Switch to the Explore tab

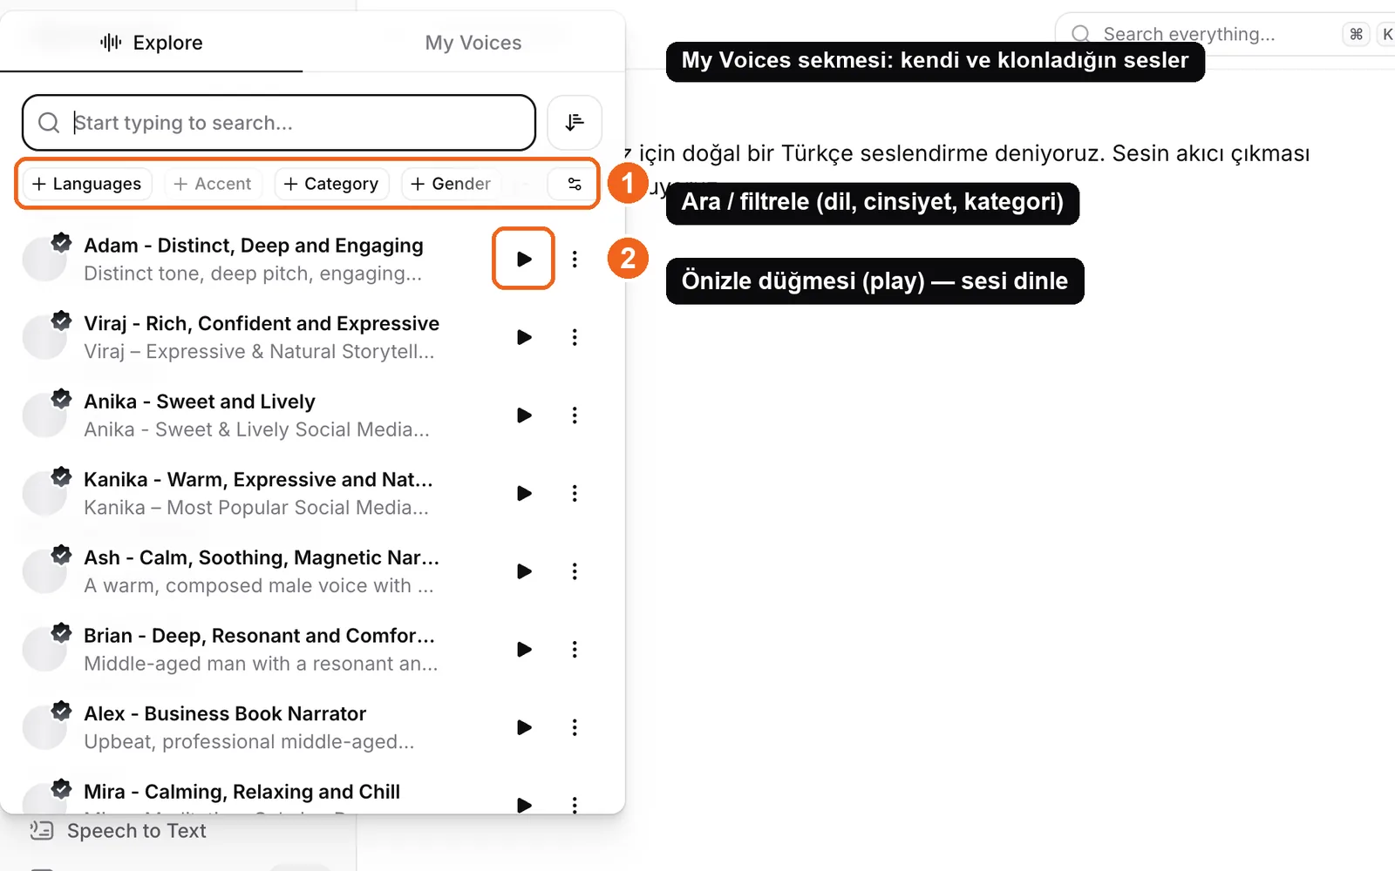pyautogui.click(x=152, y=43)
